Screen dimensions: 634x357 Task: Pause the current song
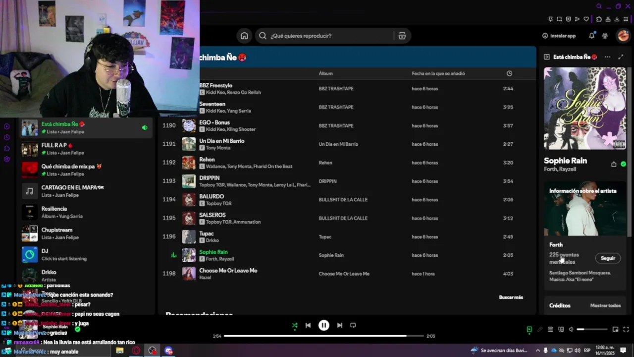click(323, 325)
